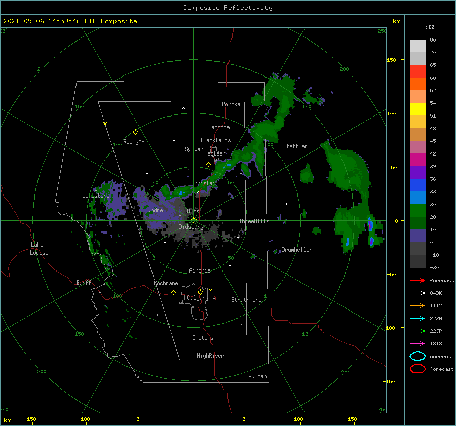Click the yellow diamond marker above Calgary
The width and height of the screenshot is (456, 426).
coord(200,292)
